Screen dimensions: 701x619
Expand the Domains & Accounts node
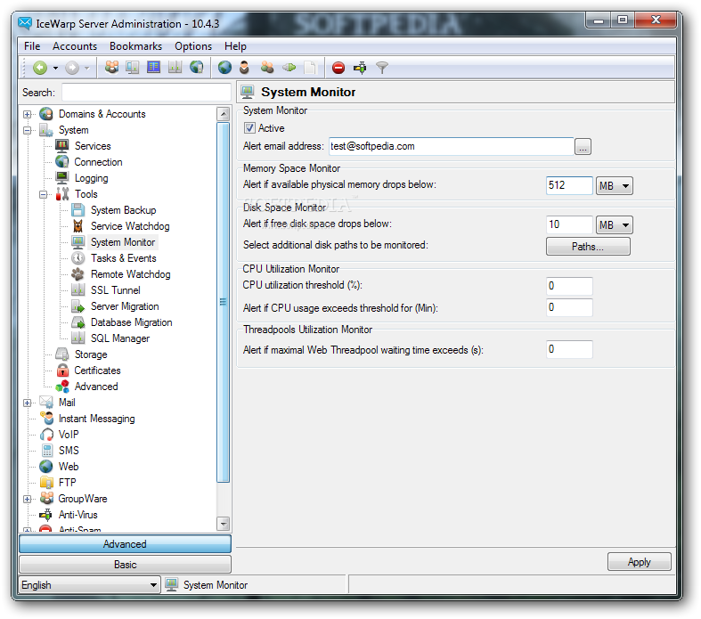28,114
